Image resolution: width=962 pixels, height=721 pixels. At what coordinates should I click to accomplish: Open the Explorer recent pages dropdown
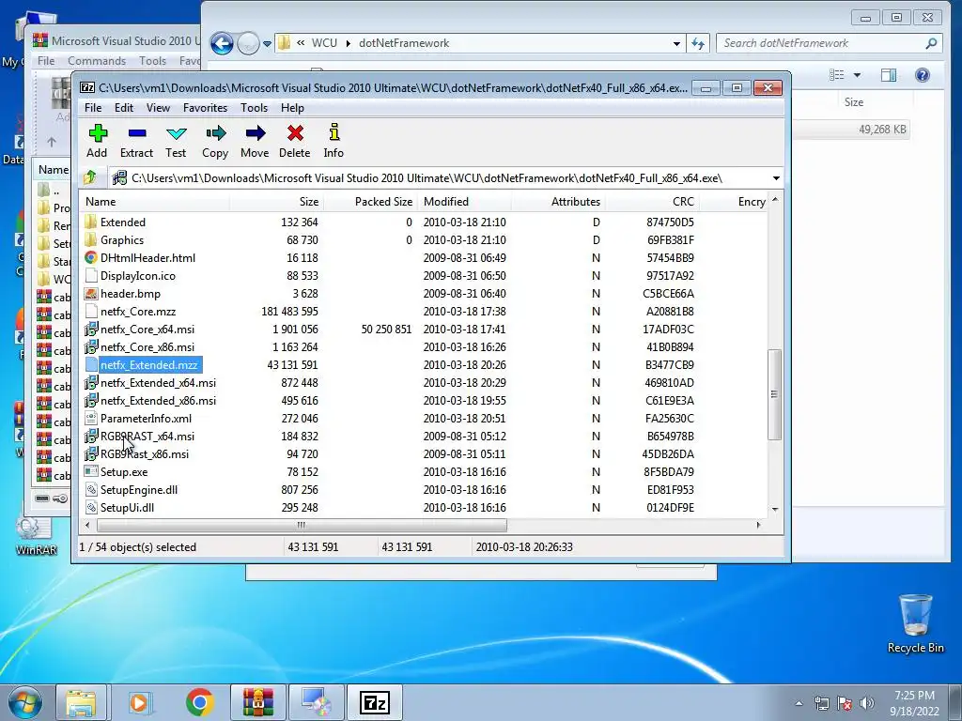click(268, 43)
